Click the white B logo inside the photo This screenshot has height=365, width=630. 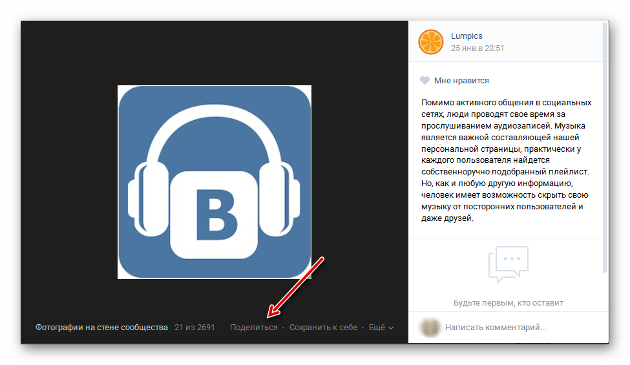(x=214, y=215)
